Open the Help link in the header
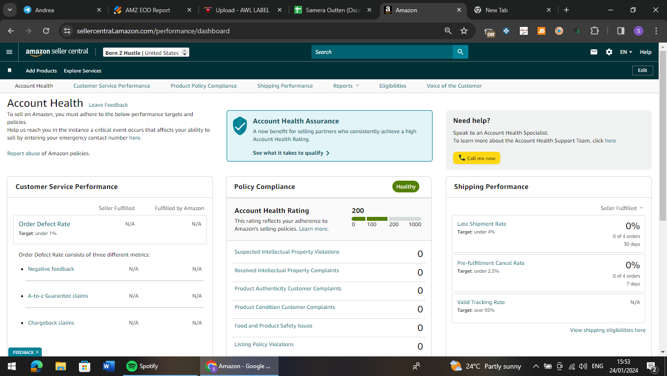Screen dimensions: 667x376 (x=646, y=52)
